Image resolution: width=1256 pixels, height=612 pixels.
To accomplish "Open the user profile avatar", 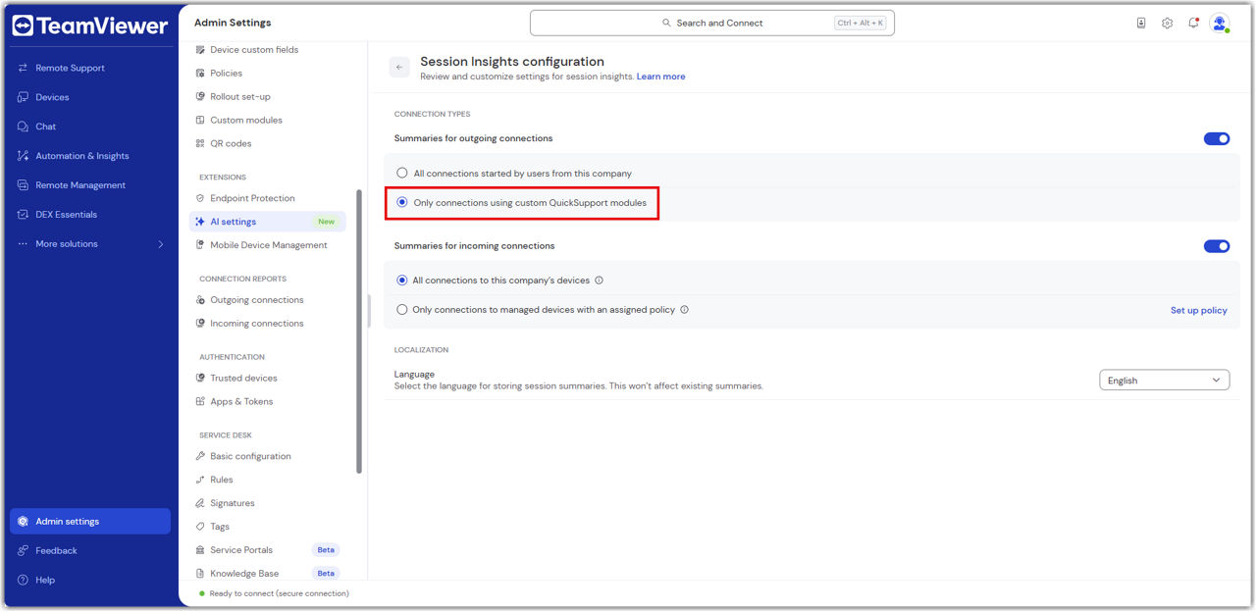I will pyautogui.click(x=1220, y=23).
